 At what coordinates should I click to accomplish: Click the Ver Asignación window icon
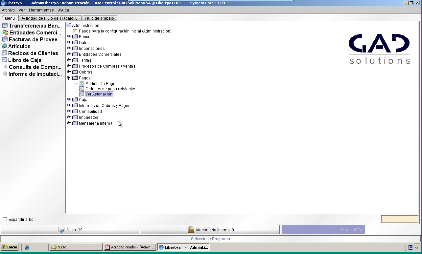click(82, 94)
